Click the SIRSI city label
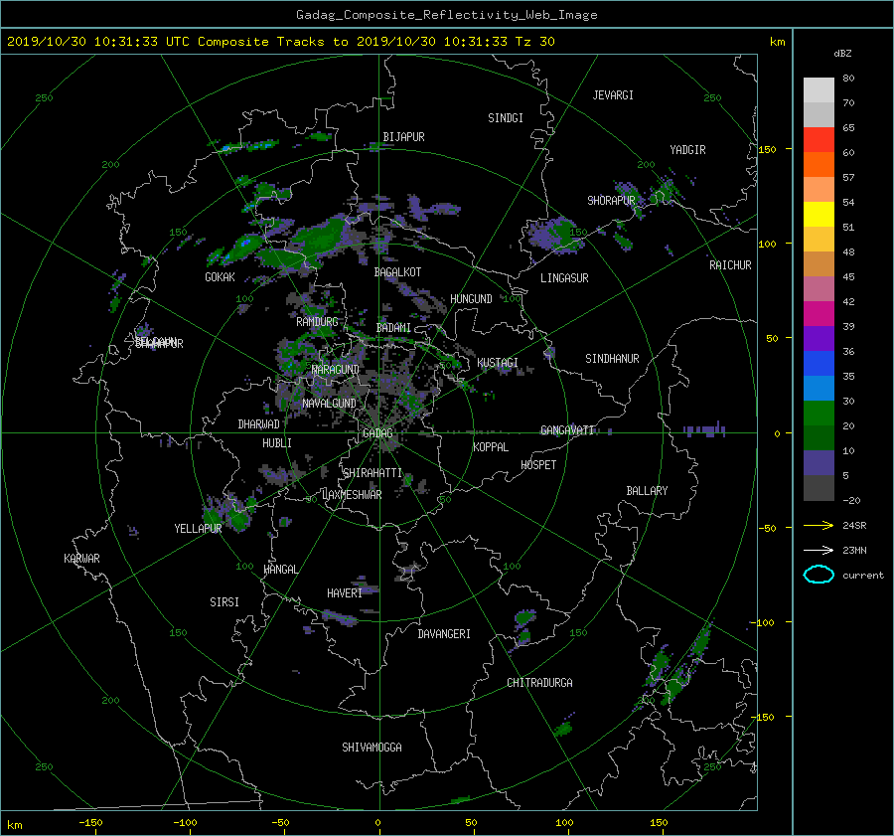The height and width of the screenshot is (836, 894). point(224,602)
